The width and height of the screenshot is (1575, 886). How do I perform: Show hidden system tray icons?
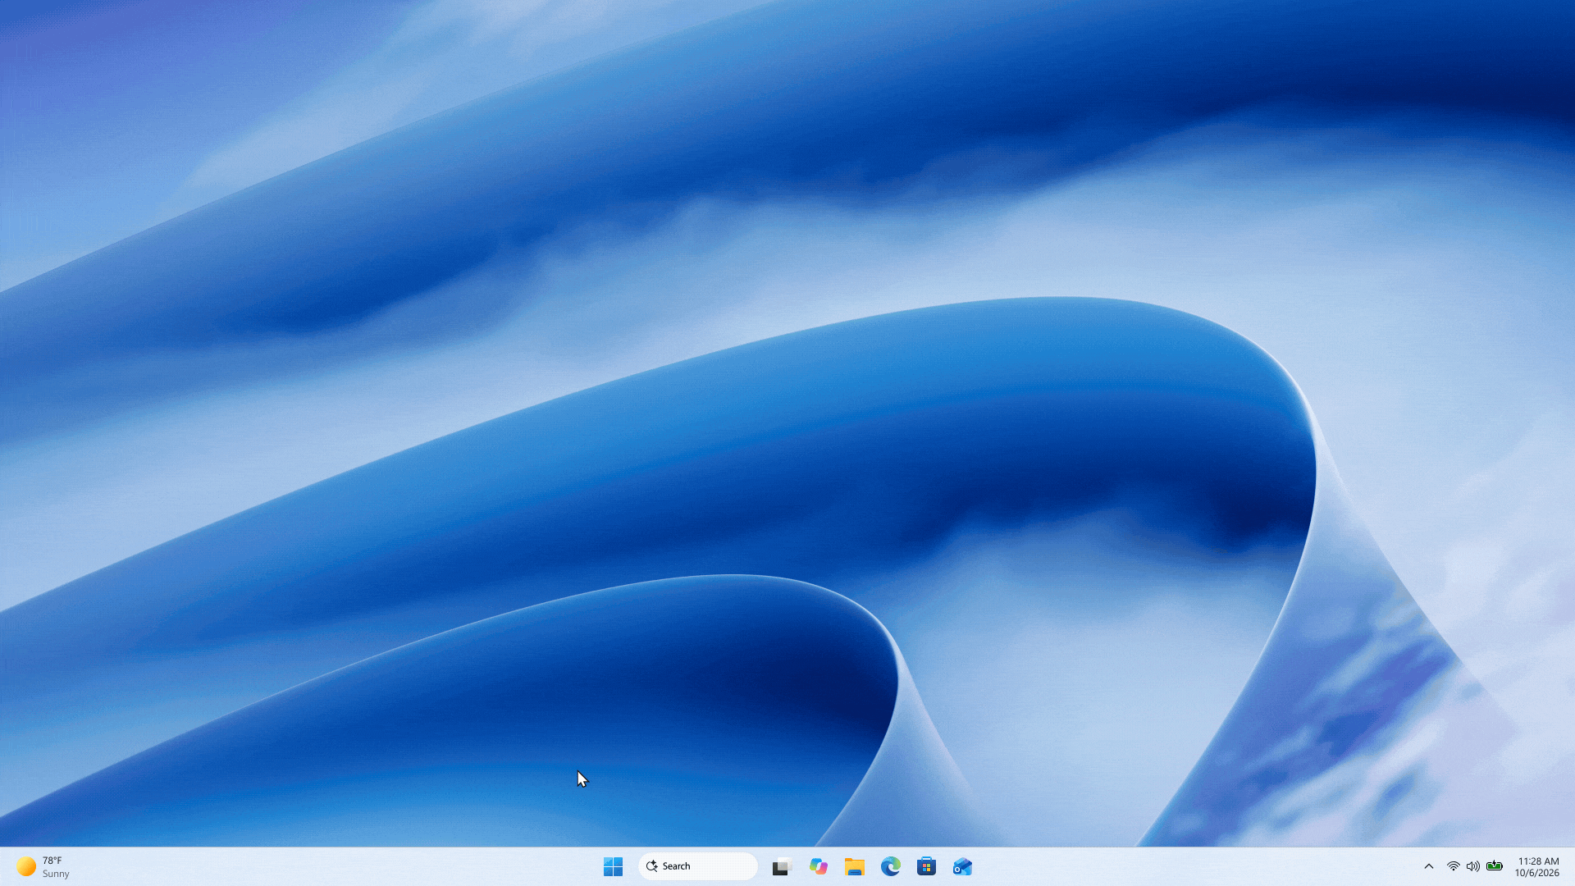[x=1428, y=866]
